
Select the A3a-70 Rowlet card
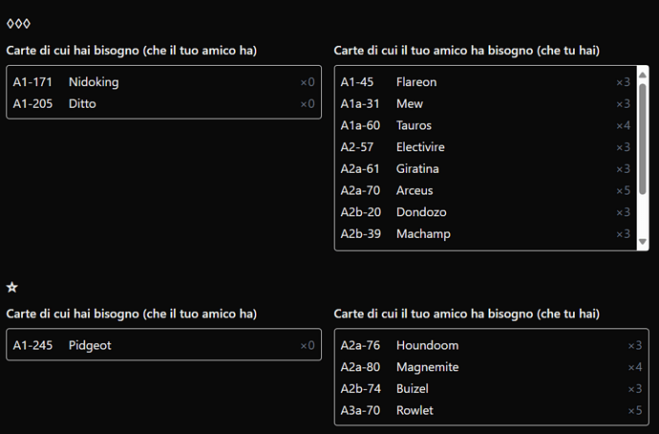pos(491,410)
